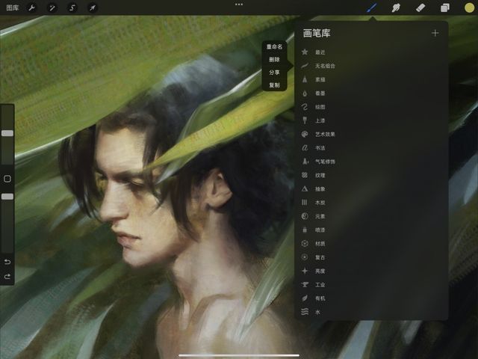Select the Brush paint tool
The height and width of the screenshot is (359, 478).
(372, 7)
